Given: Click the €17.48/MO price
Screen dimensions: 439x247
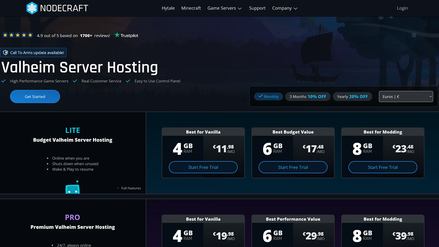Looking at the screenshot, I should coord(314,149).
